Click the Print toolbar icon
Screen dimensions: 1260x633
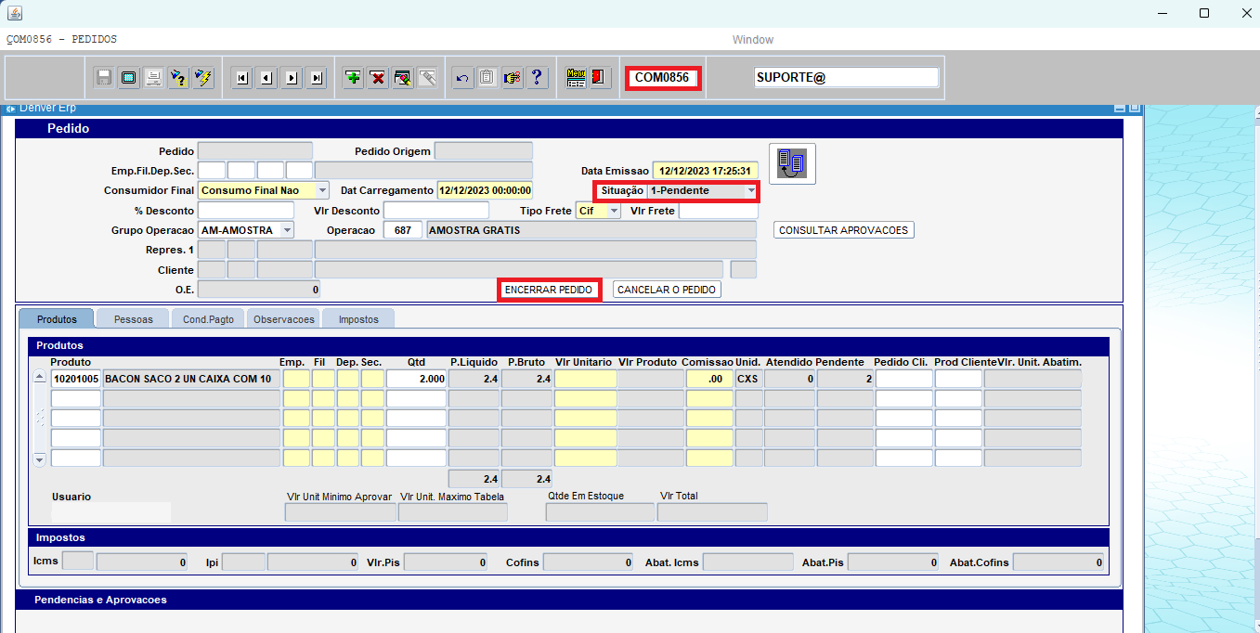pos(154,78)
